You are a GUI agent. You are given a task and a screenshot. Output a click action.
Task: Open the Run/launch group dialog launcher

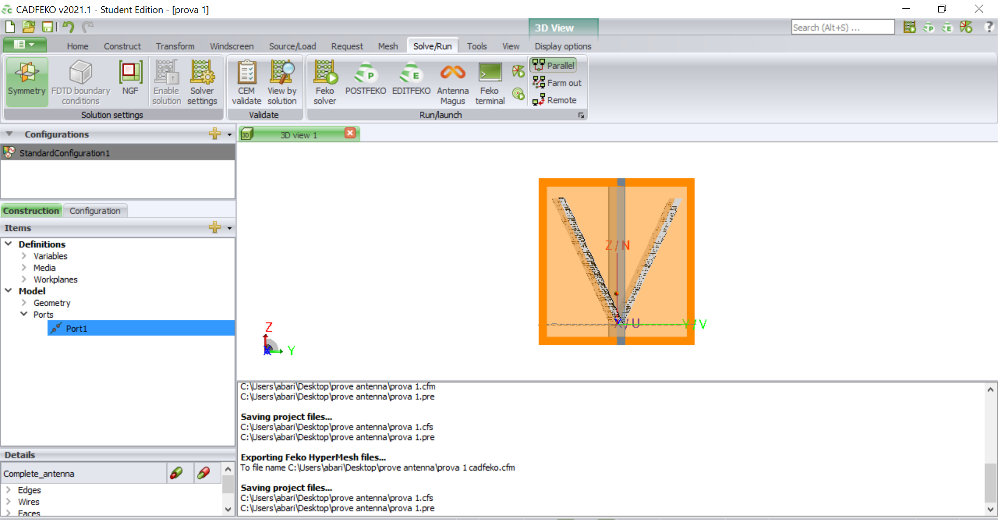point(581,115)
